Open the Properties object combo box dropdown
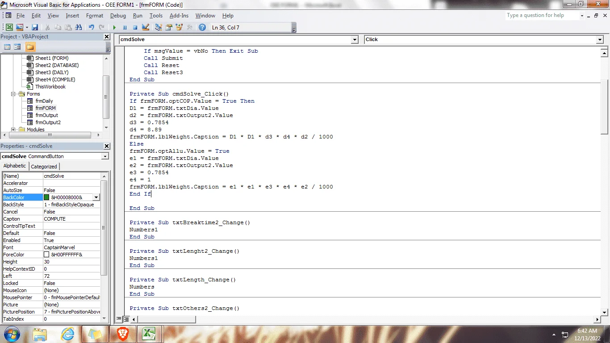This screenshot has width=610, height=343. [105, 156]
